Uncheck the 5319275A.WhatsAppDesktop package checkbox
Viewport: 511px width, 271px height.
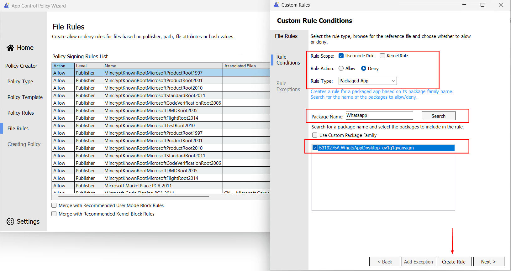315,148
